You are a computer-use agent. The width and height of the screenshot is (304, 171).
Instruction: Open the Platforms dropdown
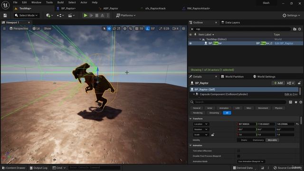point(126,15)
